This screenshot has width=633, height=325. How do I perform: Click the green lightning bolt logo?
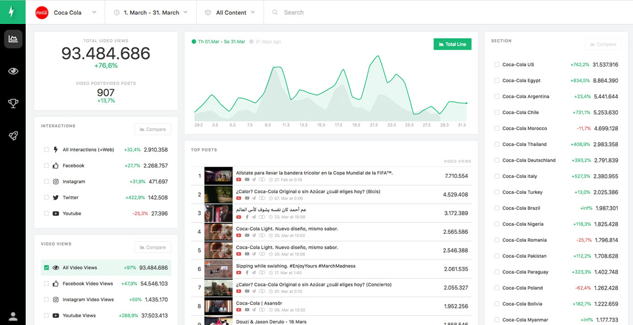[x=11, y=12]
